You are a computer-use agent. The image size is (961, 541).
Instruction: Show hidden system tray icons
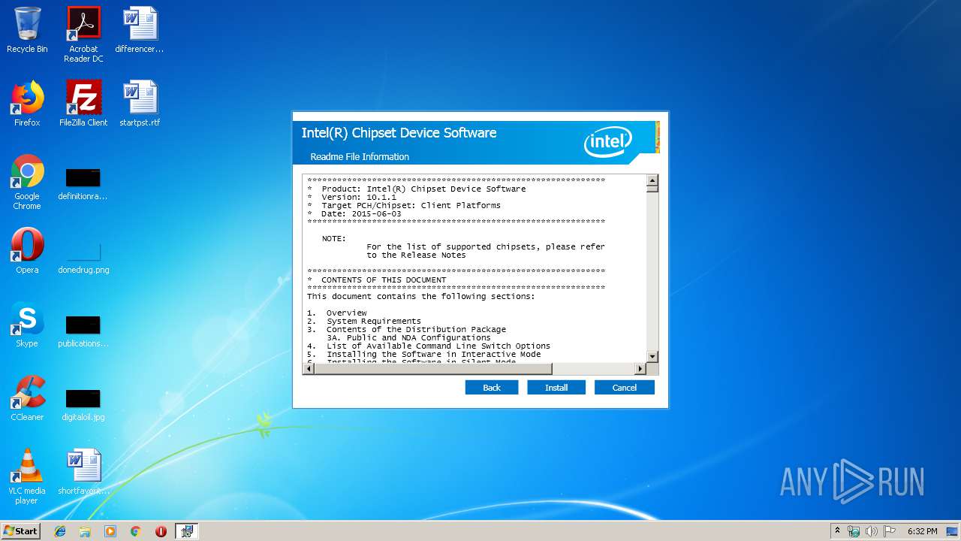(x=837, y=531)
